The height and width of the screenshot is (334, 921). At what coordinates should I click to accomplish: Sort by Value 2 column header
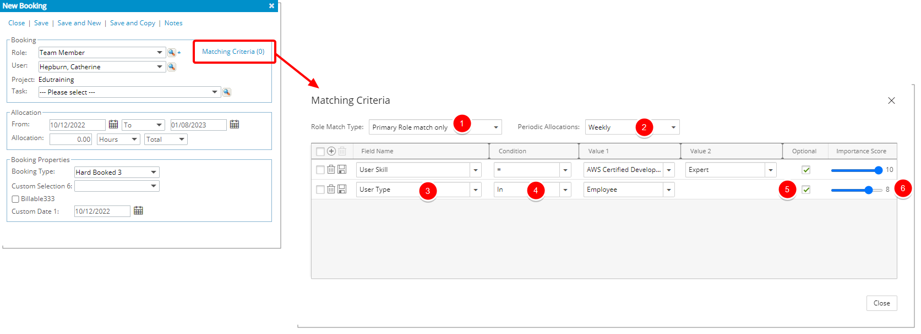[x=700, y=151]
